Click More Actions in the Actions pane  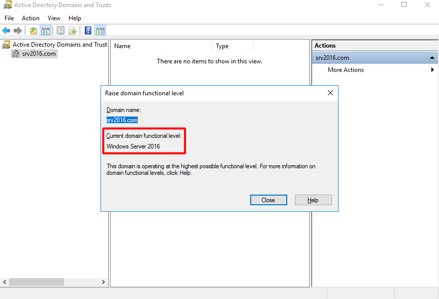(346, 70)
